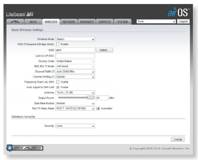Click the Output Power slider handle

click(91, 98)
